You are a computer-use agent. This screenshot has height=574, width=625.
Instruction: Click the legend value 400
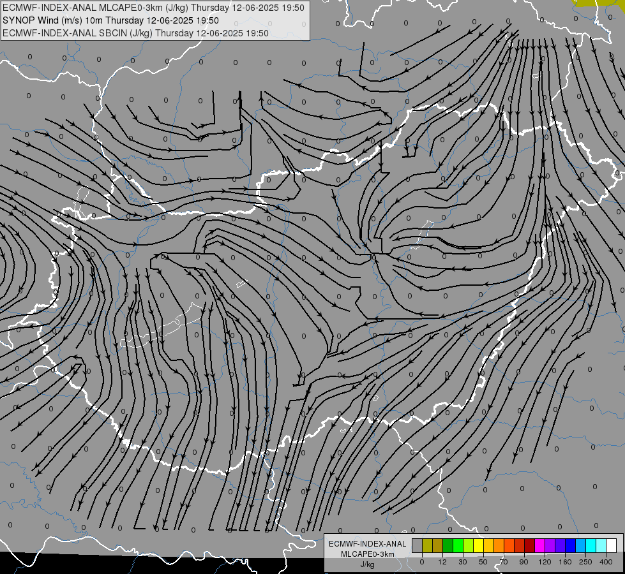[606, 562]
